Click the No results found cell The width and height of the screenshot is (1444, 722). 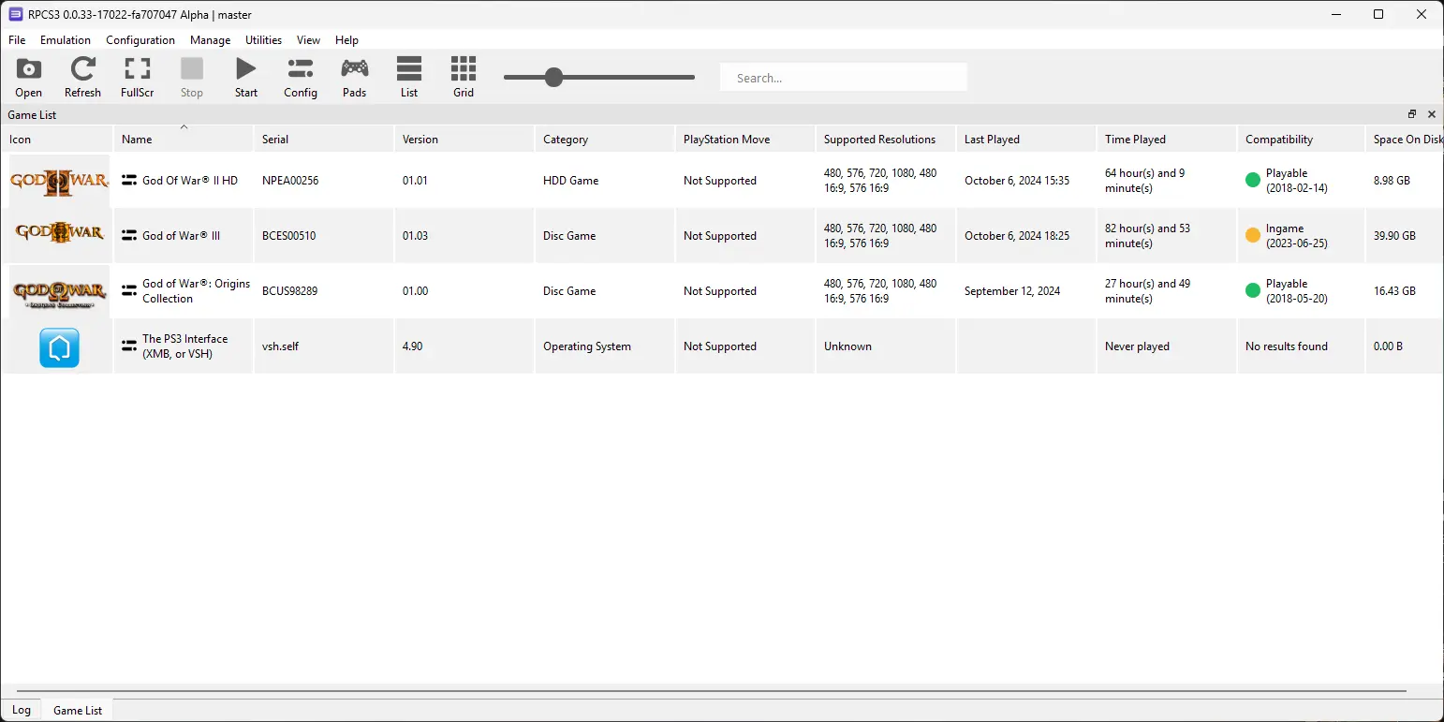pyautogui.click(x=1301, y=346)
